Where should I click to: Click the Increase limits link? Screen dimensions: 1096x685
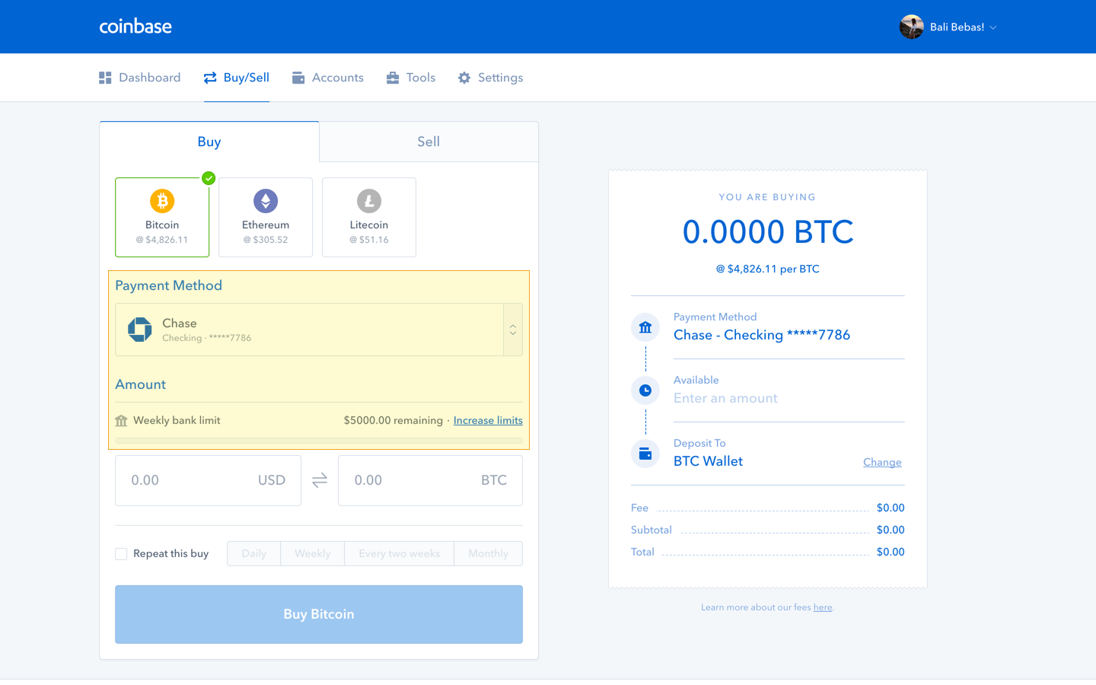(488, 420)
